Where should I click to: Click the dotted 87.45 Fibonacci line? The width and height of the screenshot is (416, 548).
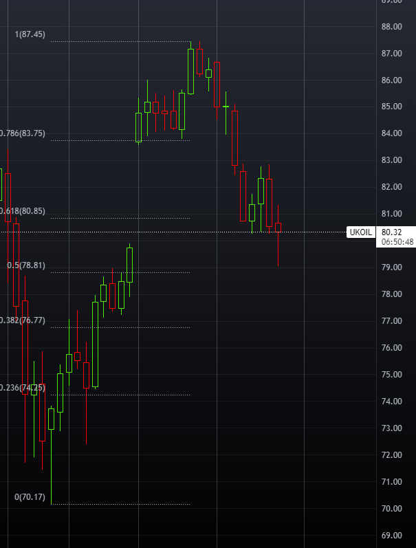point(120,41)
